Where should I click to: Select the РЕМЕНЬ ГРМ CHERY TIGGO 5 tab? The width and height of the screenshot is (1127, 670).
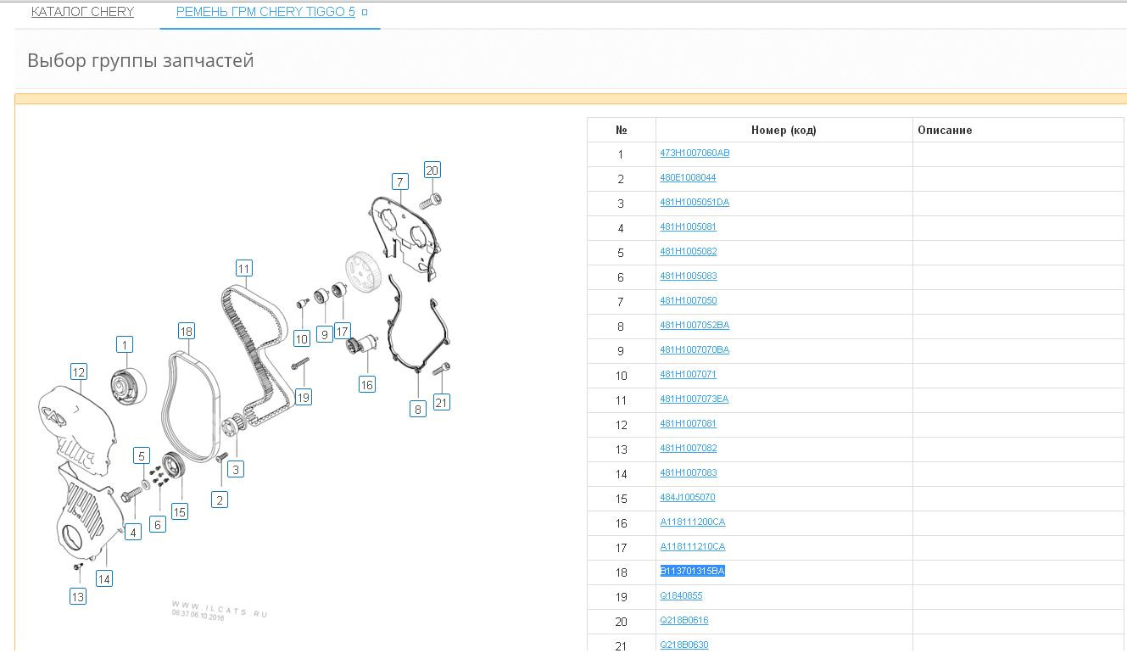click(265, 12)
